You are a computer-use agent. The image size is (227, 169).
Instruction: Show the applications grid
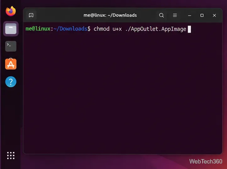pyautogui.click(x=11, y=156)
